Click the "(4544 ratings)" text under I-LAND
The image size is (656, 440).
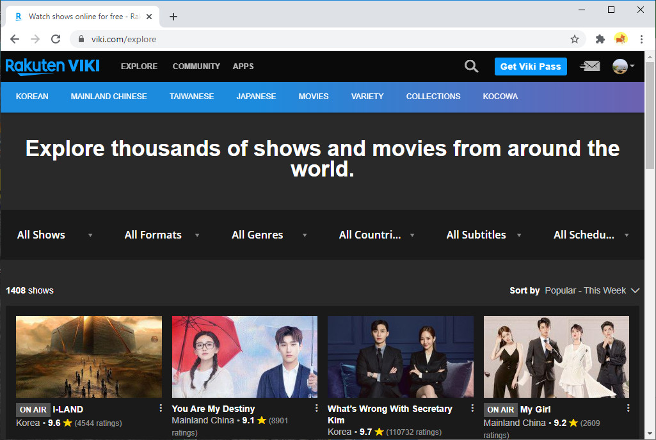pos(99,423)
